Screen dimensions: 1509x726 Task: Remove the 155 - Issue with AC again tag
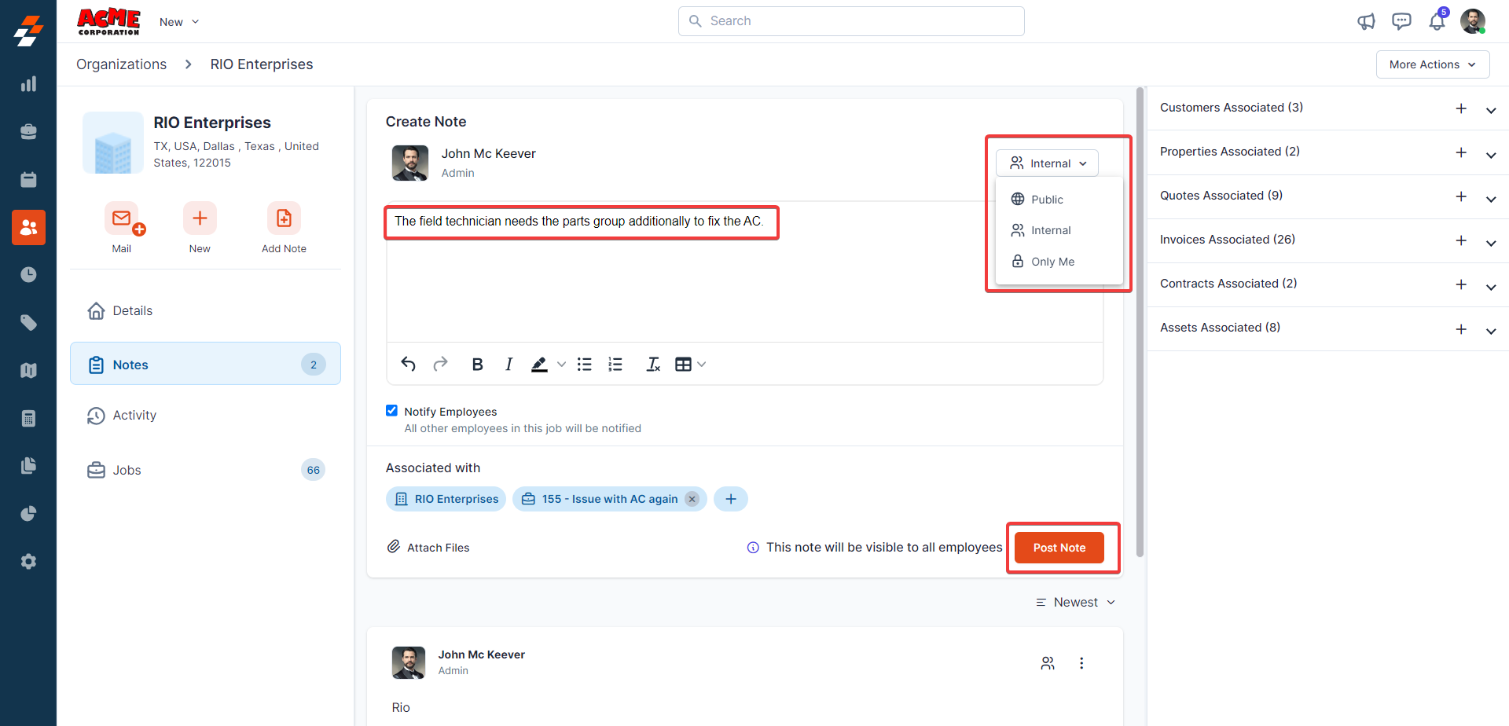point(692,499)
